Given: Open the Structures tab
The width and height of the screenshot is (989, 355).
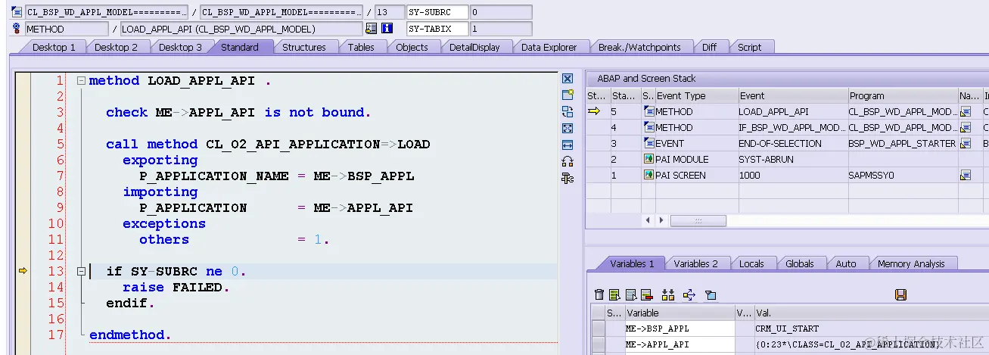Looking at the screenshot, I should pos(303,47).
